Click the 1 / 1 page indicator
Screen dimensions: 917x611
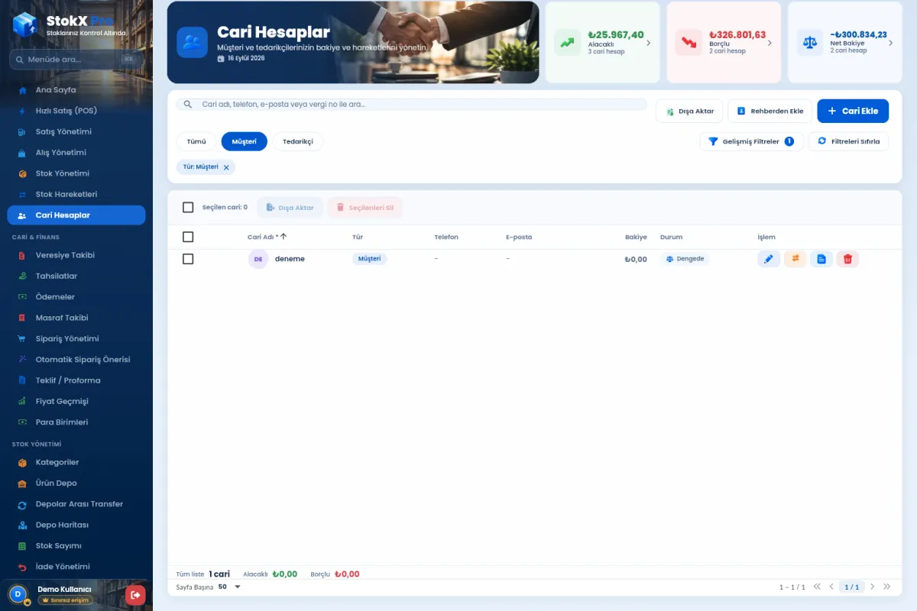point(851,587)
